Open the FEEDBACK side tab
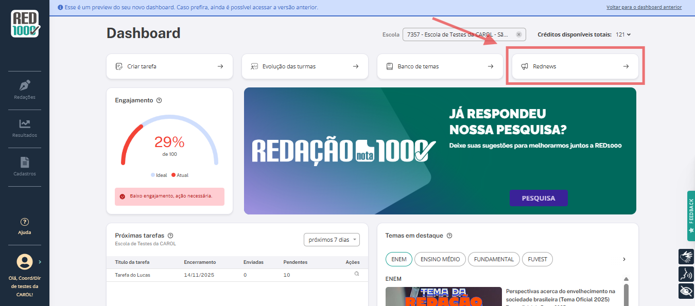This screenshot has height=306, width=695. coord(691,215)
